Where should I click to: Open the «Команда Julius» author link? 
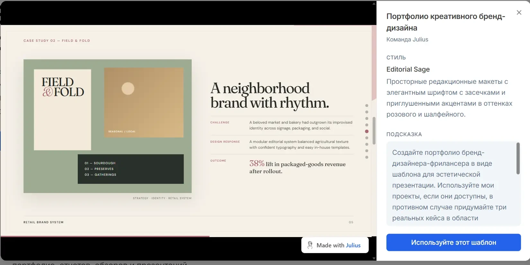[407, 40]
